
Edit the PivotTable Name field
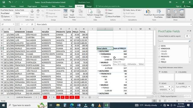click(7, 13)
